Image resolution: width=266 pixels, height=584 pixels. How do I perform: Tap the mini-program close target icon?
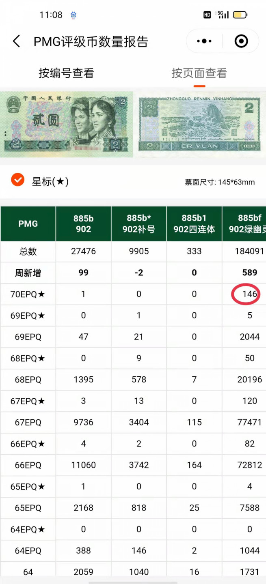pos(241,41)
